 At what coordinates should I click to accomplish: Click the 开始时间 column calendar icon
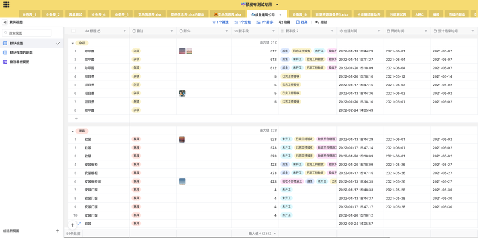pyautogui.click(x=388, y=31)
